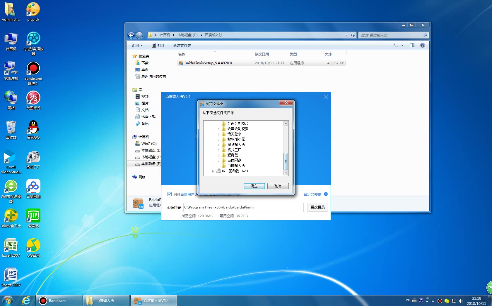The image size is (492, 306).
Task: Click the folder tree scrollbar down arrow
Action: [286, 173]
